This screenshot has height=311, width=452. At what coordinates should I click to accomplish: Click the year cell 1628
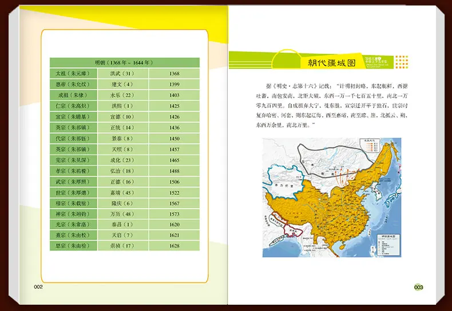174,246
